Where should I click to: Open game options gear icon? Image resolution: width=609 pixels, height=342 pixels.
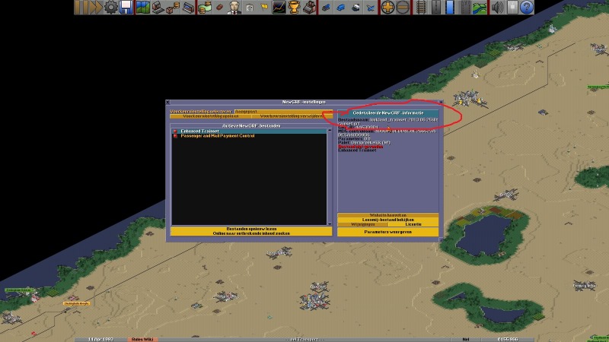tap(111, 8)
